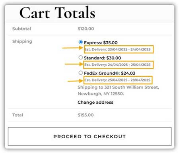The height and width of the screenshot is (153, 179).
Task: Click the orange arrow beside FedEx delivery estimate
Action: [75, 81]
